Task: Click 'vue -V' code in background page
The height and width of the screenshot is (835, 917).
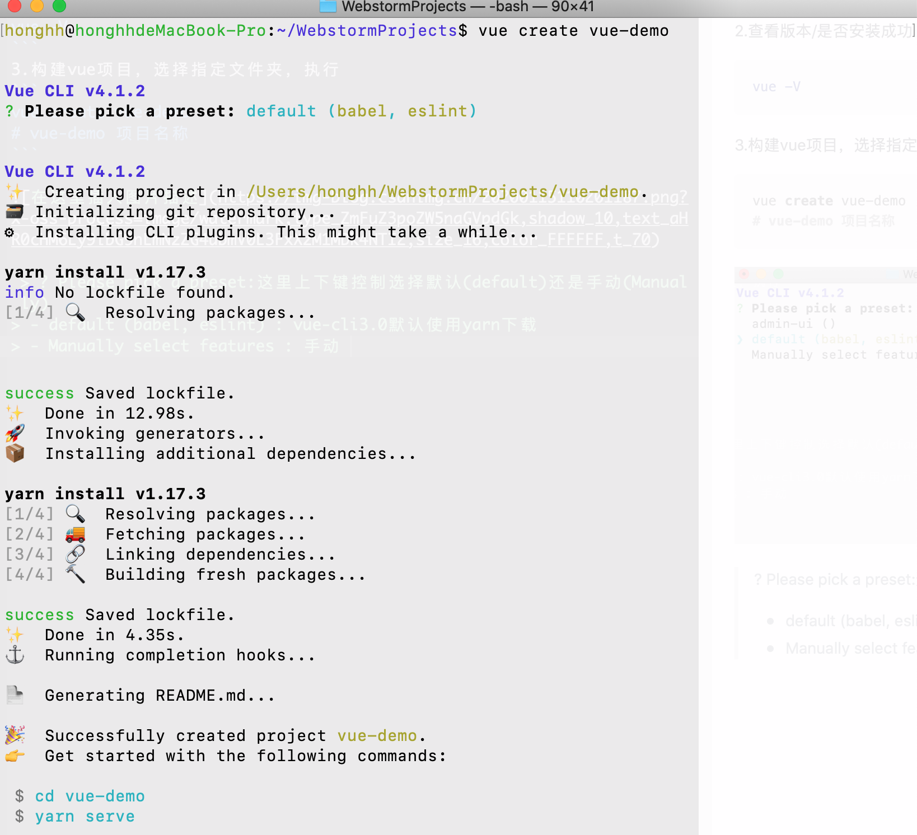Action: pyautogui.click(x=776, y=87)
